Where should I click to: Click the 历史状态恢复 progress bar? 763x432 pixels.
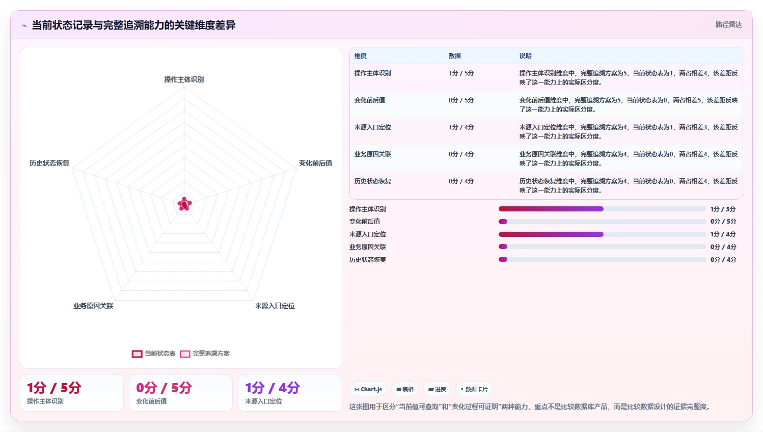click(x=603, y=259)
